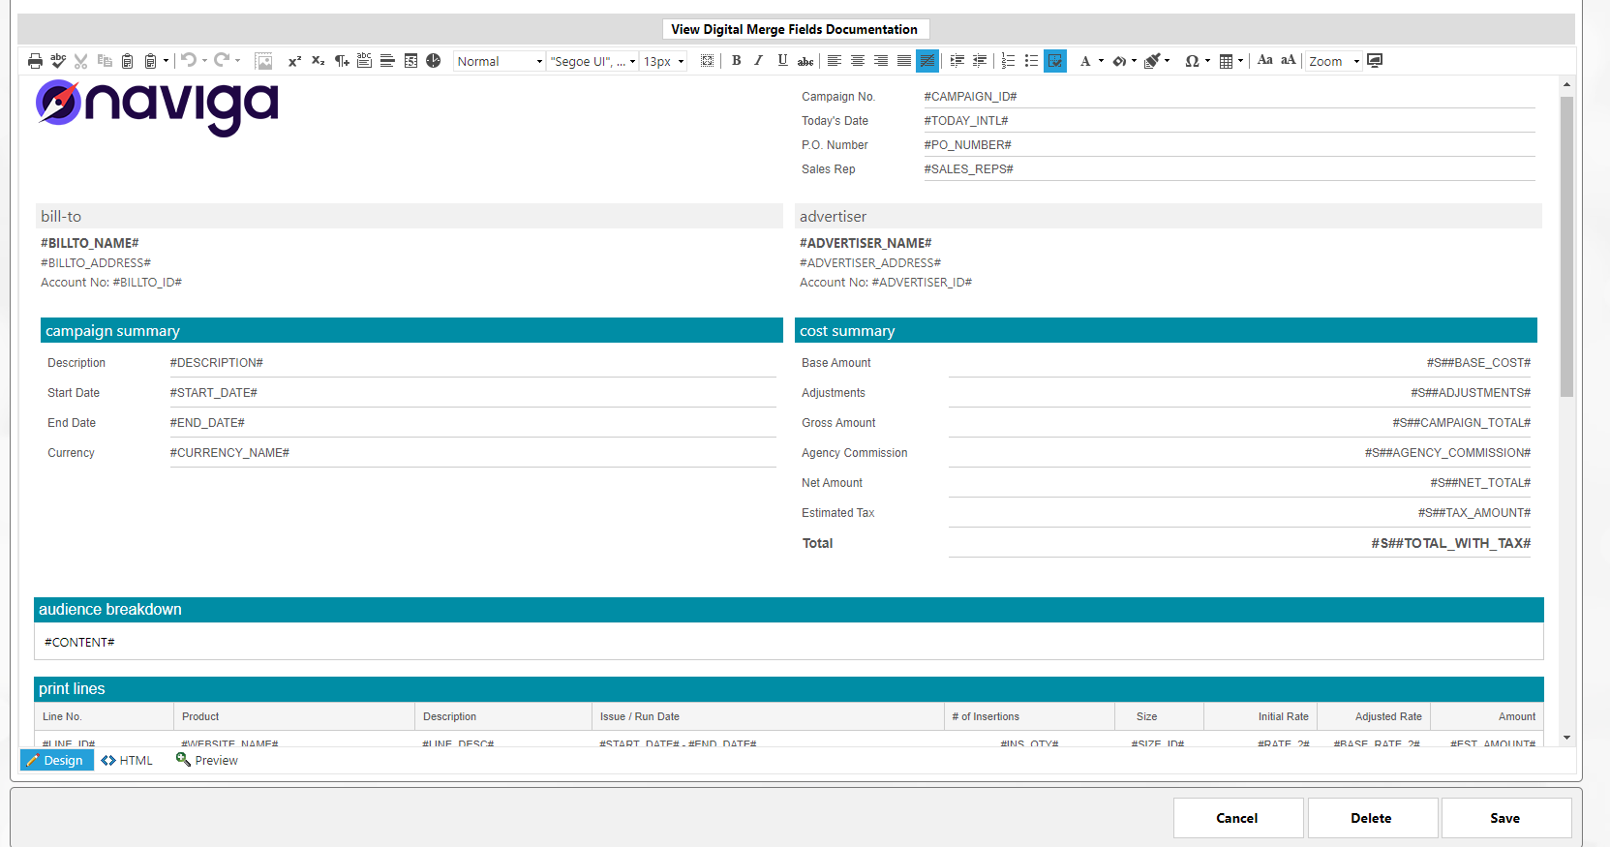
Task: Insert a bulleted list
Action: [x=1031, y=61]
